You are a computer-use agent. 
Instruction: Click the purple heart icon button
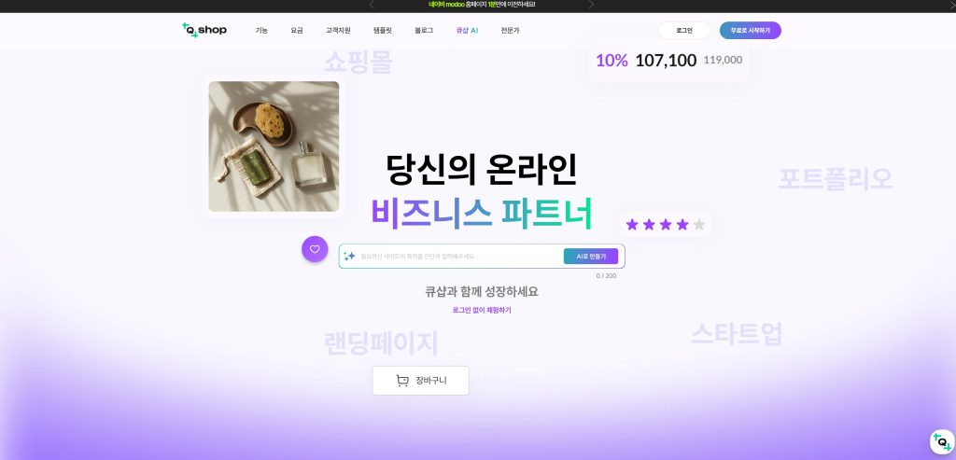tap(315, 249)
